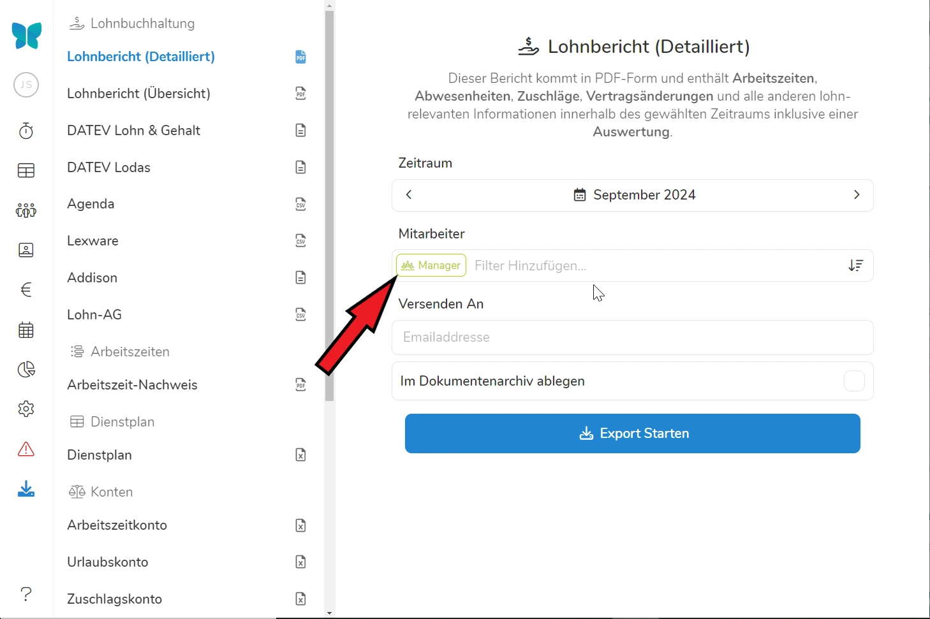Click the Manager filter tag
930x619 pixels.
[431, 266]
